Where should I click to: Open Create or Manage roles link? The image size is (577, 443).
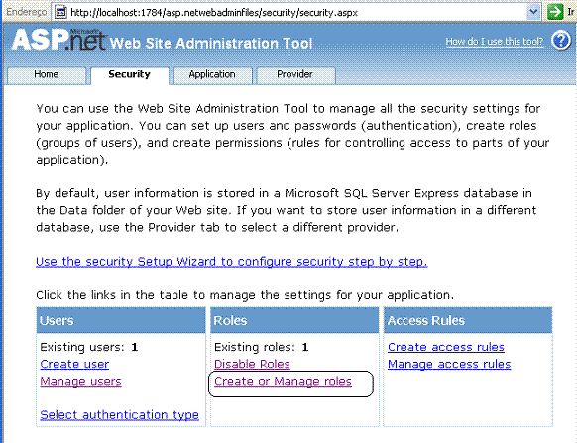[x=283, y=381]
